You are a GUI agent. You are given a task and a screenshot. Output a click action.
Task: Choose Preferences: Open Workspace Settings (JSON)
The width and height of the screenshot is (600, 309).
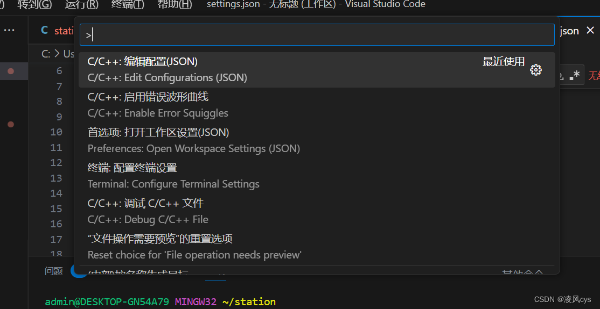click(317, 141)
